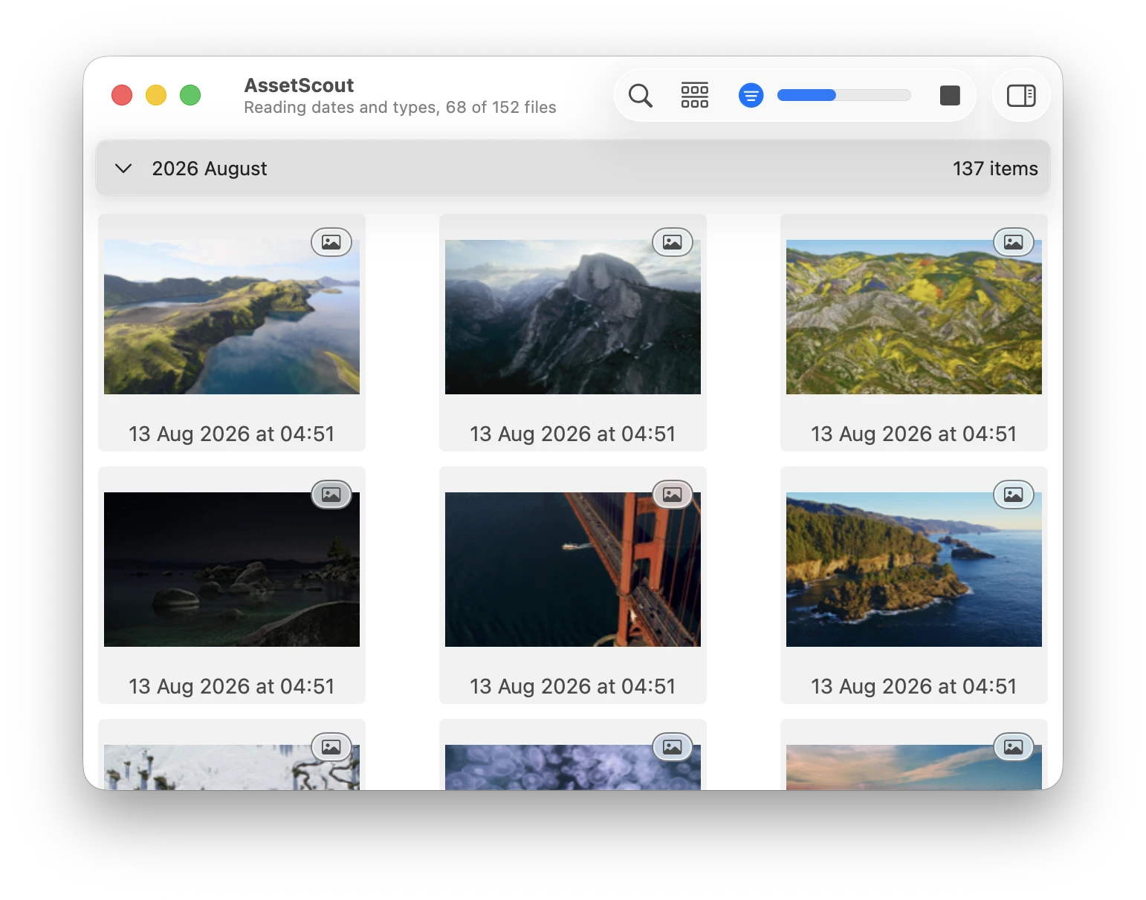Screen dimensions: 1146x900
Task: Open the search magnifier in toolbar
Action: click(640, 96)
